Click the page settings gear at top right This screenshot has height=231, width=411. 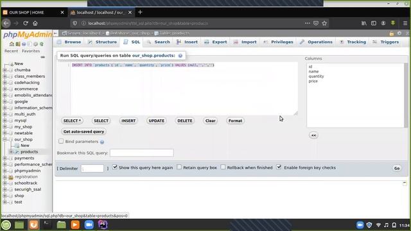pos(399,33)
